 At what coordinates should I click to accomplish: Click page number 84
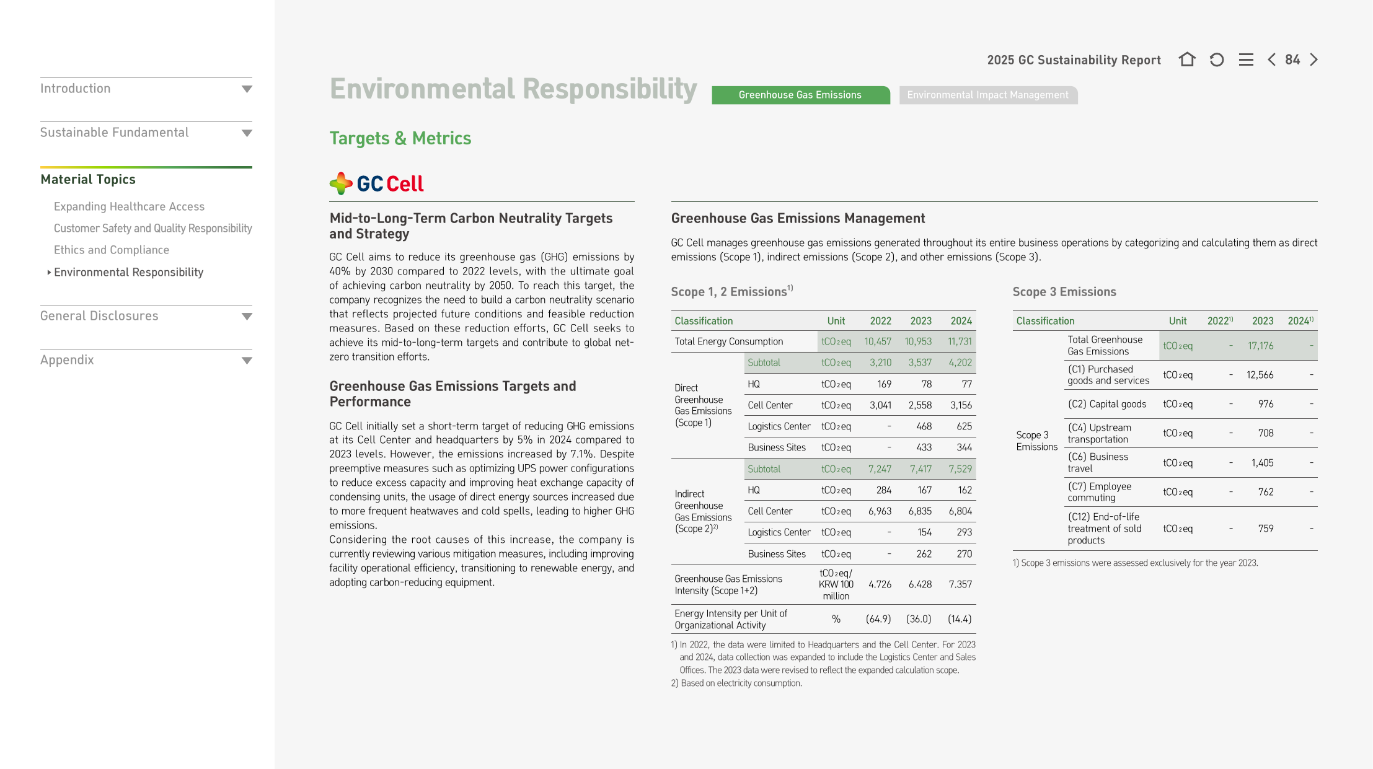[x=1292, y=59]
